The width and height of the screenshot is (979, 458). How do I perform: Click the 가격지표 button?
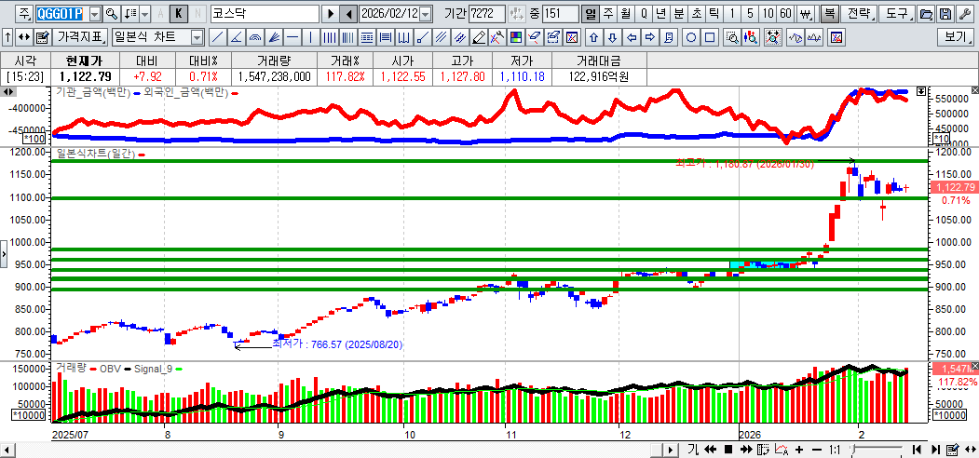[81, 37]
